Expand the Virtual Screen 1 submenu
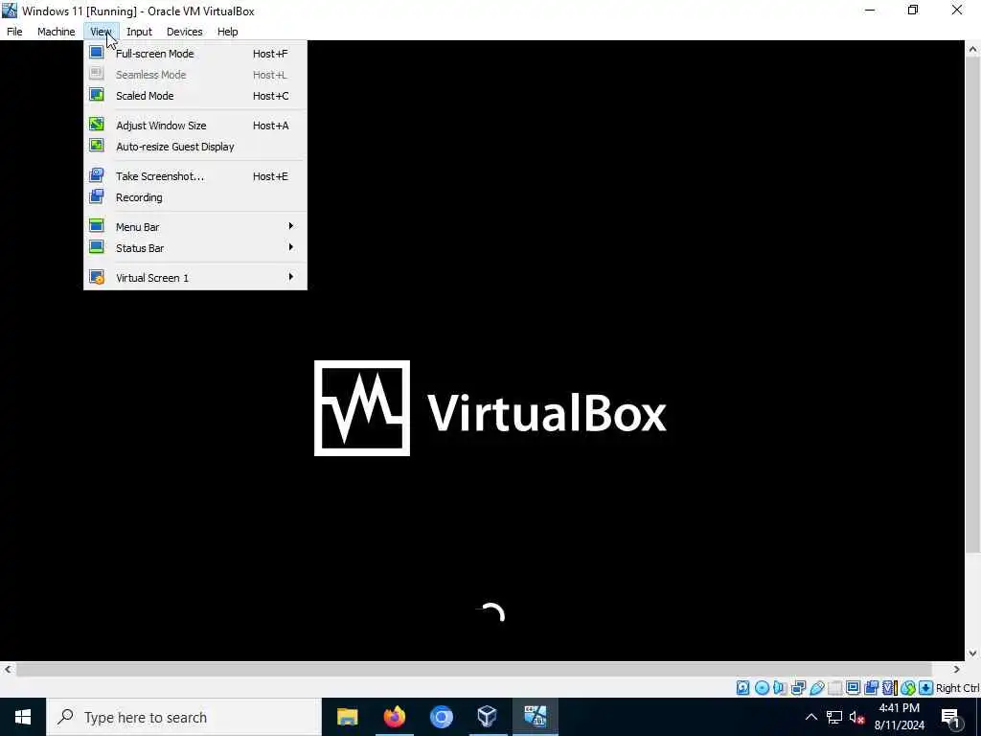Viewport: 981px width, 736px height. (x=195, y=277)
